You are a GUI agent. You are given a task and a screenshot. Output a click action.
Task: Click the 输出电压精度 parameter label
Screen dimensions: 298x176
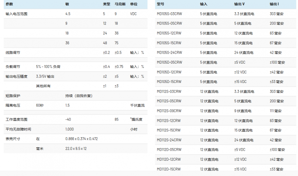coord(16,77)
